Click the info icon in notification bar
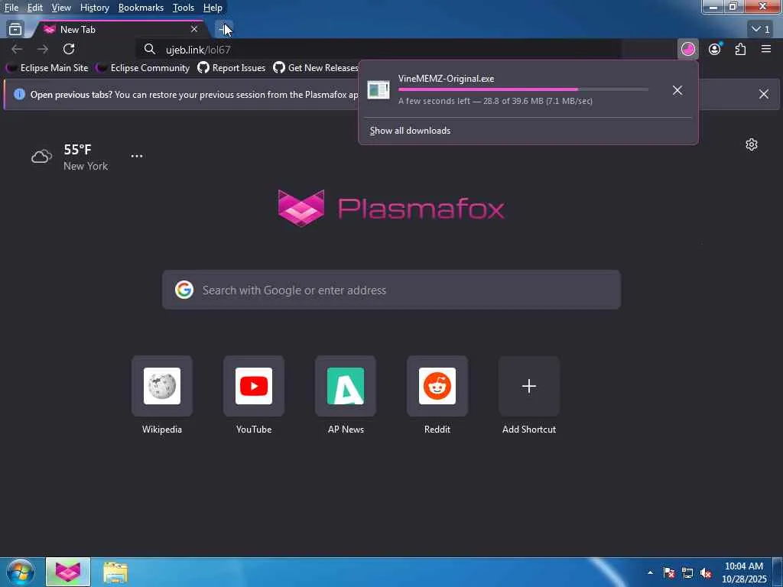 (x=19, y=94)
